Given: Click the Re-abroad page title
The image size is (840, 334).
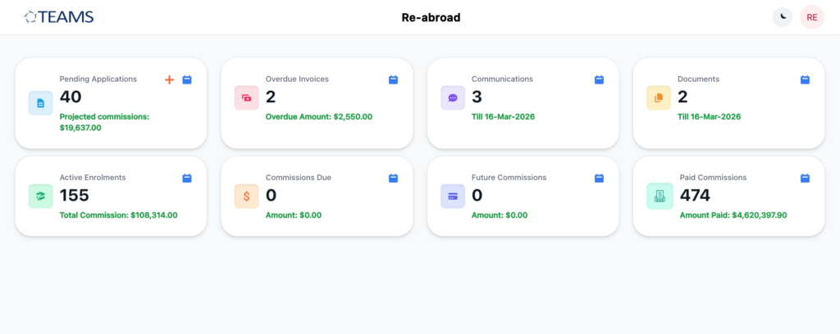Looking at the screenshot, I should pos(431,17).
